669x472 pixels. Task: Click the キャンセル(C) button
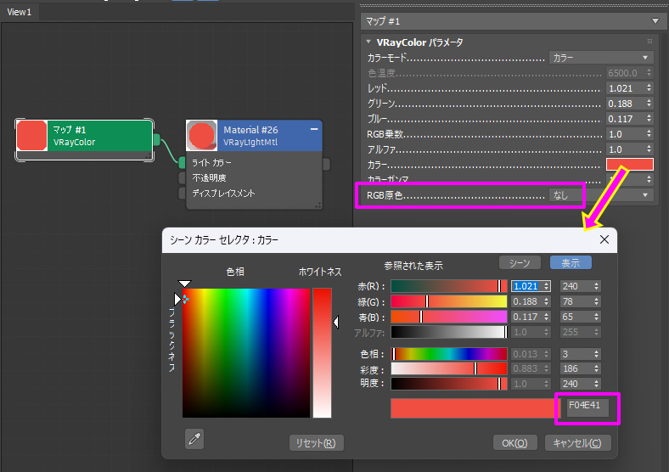click(577, 443)
